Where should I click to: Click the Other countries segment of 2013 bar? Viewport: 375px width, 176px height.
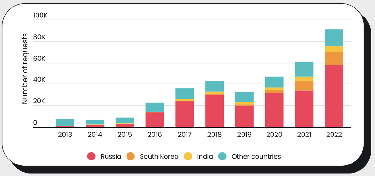(x=65, y=122)
